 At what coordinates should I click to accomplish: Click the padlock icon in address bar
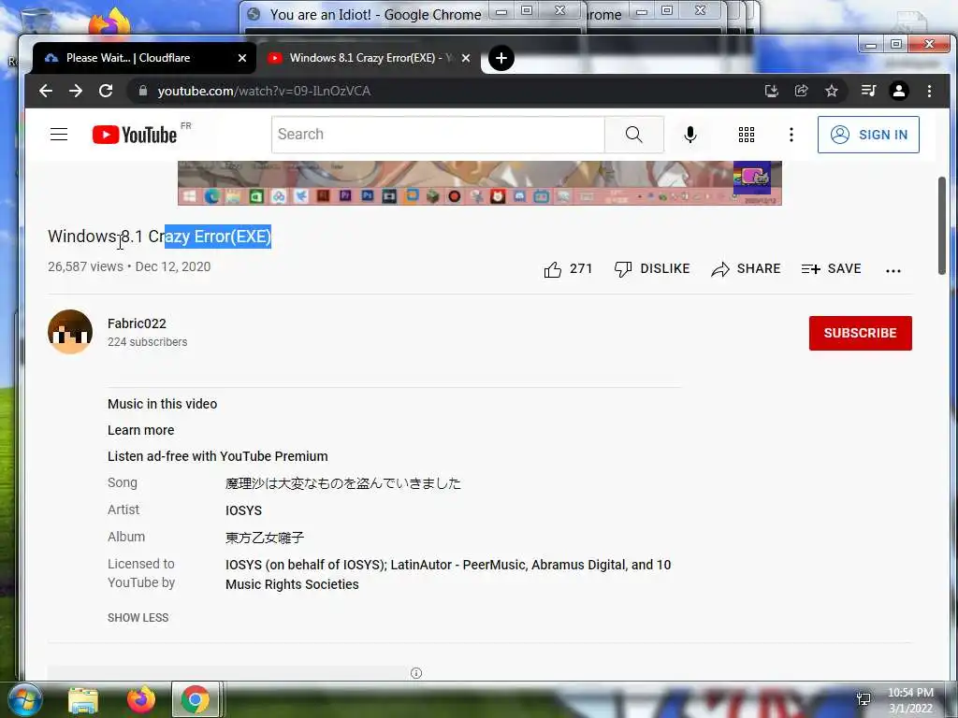(x=143, y=91)
